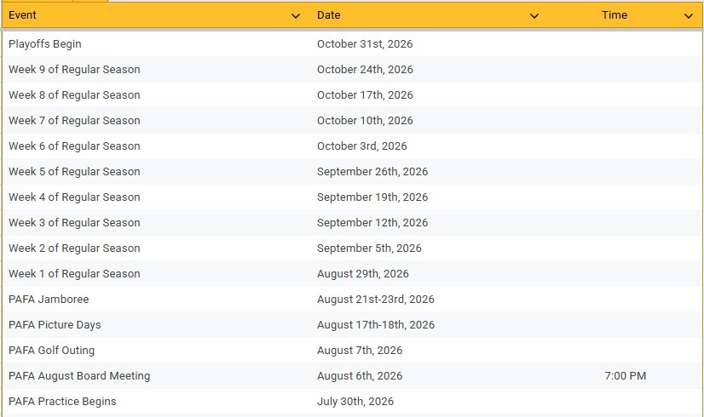
Task: Select Week 1 of Regular Season event
Action: click(x=74, y=274)
